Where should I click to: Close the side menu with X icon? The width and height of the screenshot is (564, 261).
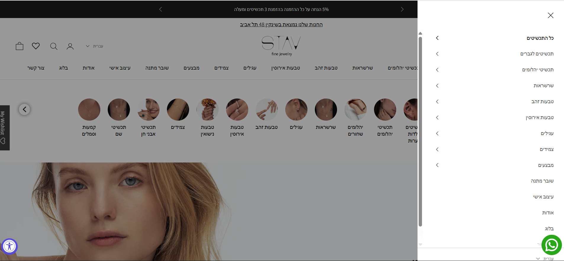[550, 15]
